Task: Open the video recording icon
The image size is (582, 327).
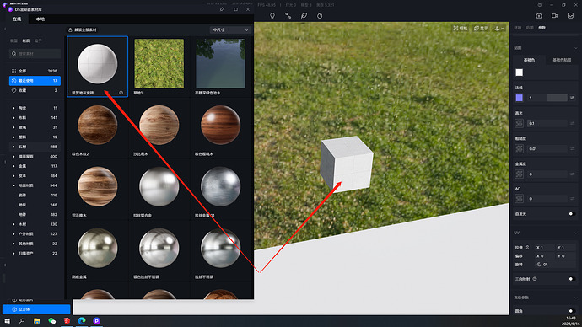Action: pyautogui.click(x=554, y=15)
